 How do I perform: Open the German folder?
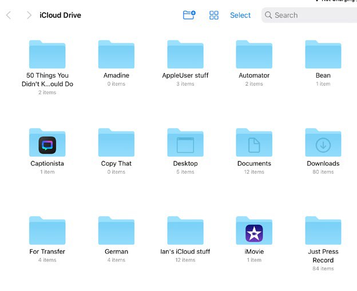(116, 231)
